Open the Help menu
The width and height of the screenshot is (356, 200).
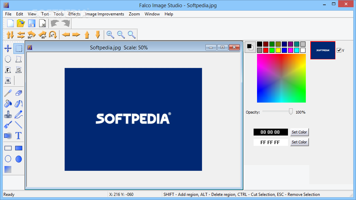click(x=169, y=14)
